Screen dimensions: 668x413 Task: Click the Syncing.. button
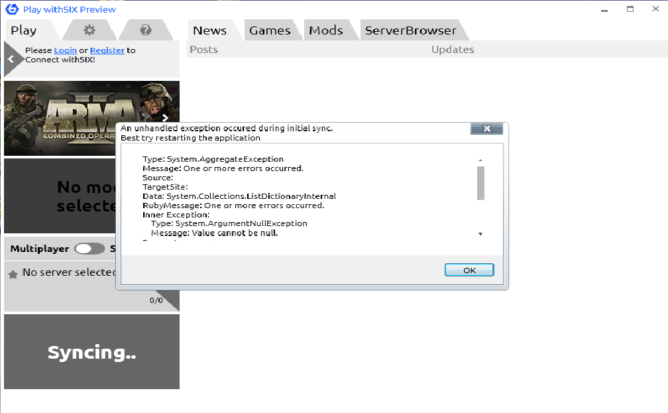click(x=91, y=352)
